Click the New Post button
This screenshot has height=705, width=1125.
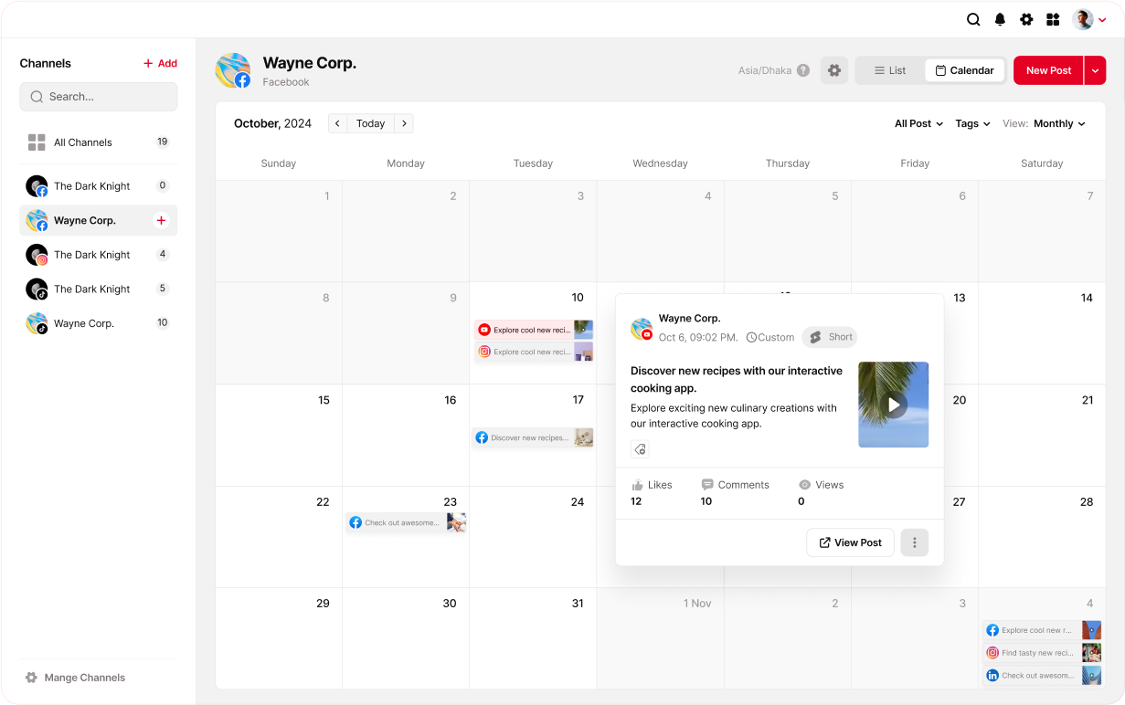click(x=1048, y=70)
